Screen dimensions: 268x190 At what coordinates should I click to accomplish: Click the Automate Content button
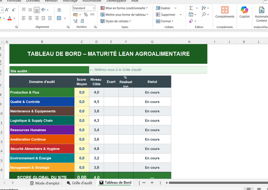[x=261, y=15]
